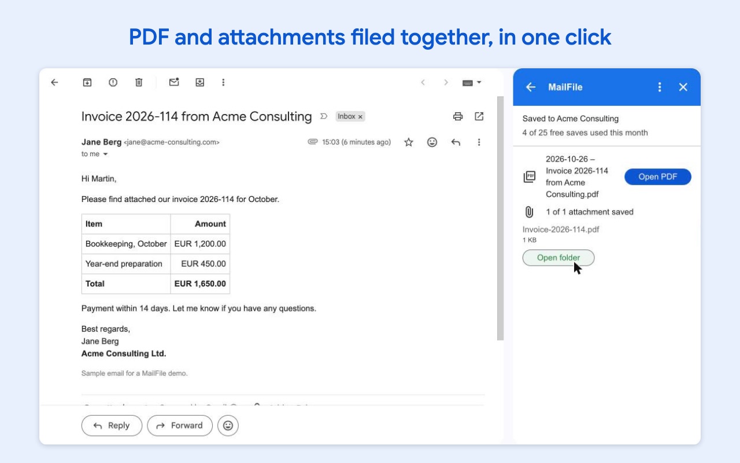Open more options in email toolbar
740x463 pixels.
tap(223, 82)
